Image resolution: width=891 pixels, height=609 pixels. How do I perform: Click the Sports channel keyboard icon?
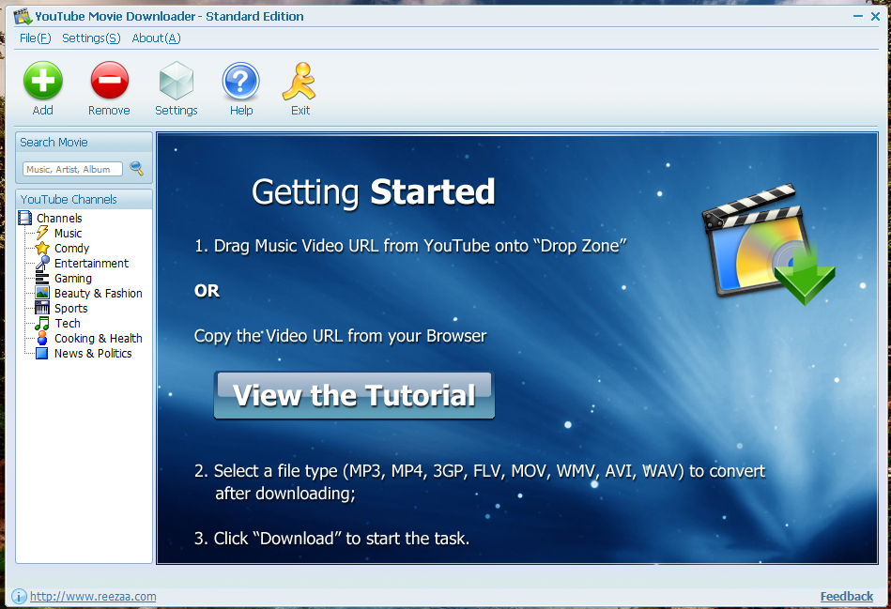tap(42, 308)
